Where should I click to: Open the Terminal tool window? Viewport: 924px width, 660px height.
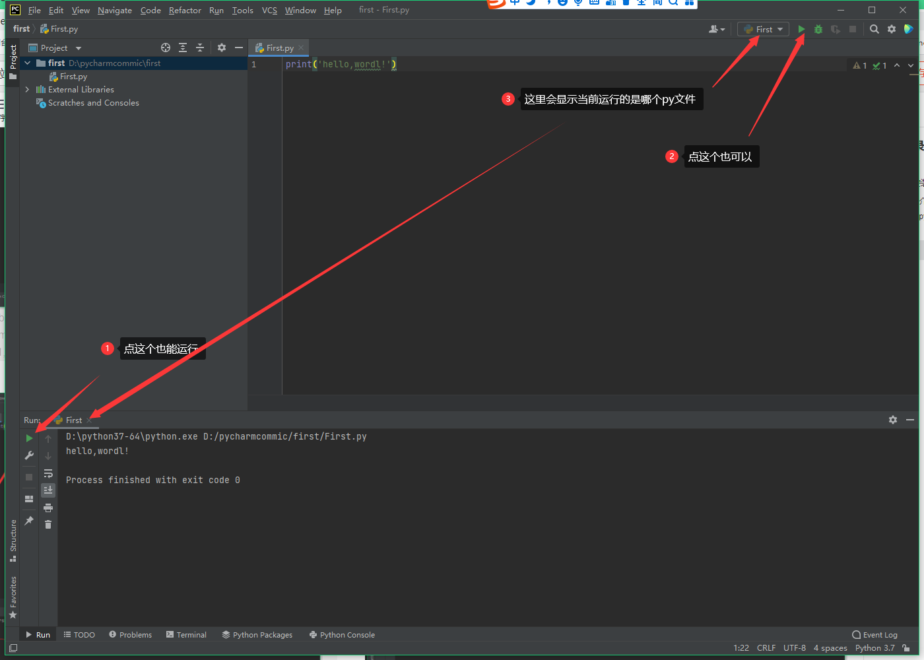click(x=186, y=635)
